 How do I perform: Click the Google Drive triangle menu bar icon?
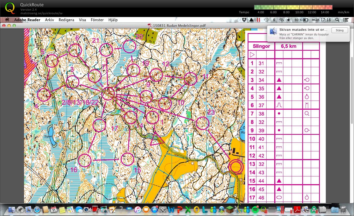[251, 20]
